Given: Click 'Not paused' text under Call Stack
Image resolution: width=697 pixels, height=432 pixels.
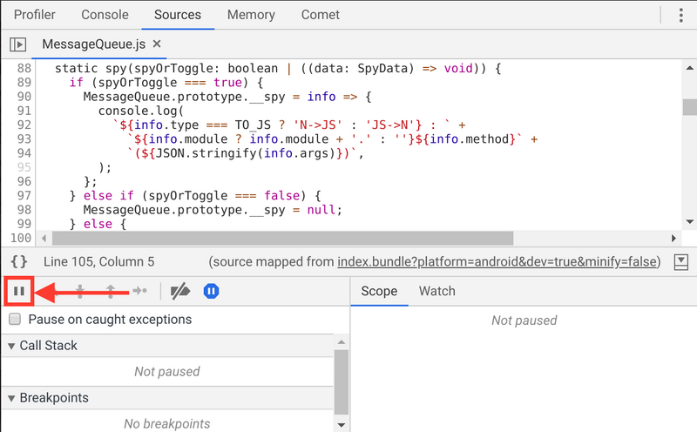Looking at the screenshot, I should click(167, 372).
